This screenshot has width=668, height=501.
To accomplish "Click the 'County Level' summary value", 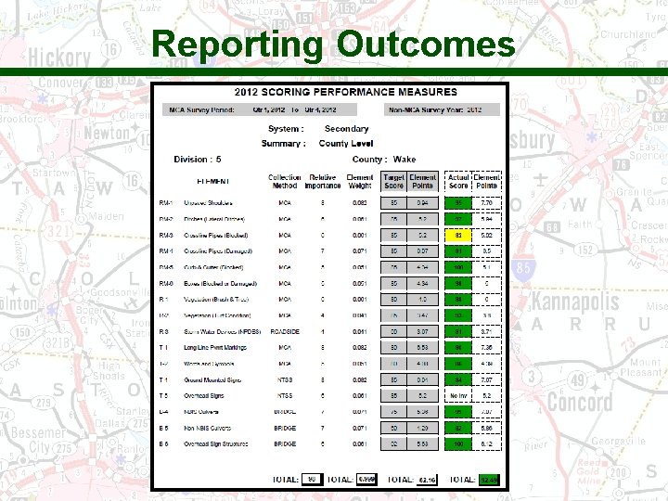I will coord(345,144).
